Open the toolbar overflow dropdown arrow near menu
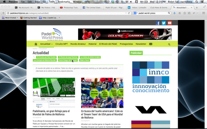The width and height of the screenshot is (207, 129). point(198,13)
